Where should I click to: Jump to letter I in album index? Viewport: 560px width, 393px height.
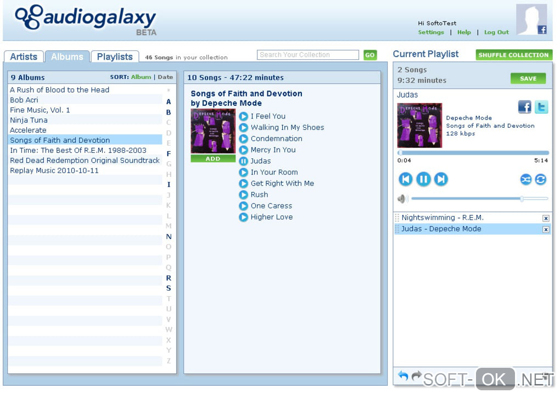(169, 185)
